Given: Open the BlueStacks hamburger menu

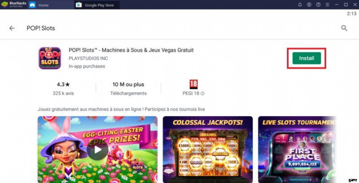Looking at the screenshot, I should 328,4.
